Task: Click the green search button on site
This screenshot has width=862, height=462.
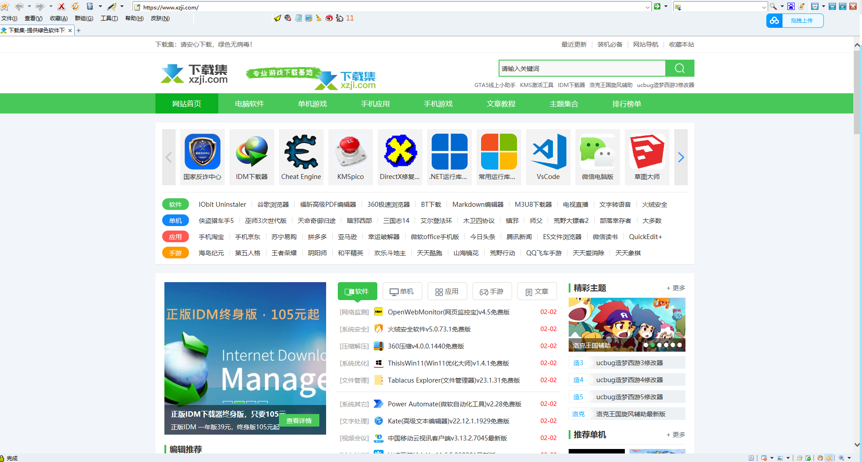Action: [x=680, y=68]
